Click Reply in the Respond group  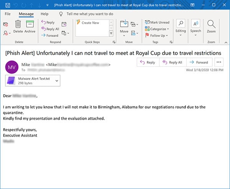click(48, 22)
